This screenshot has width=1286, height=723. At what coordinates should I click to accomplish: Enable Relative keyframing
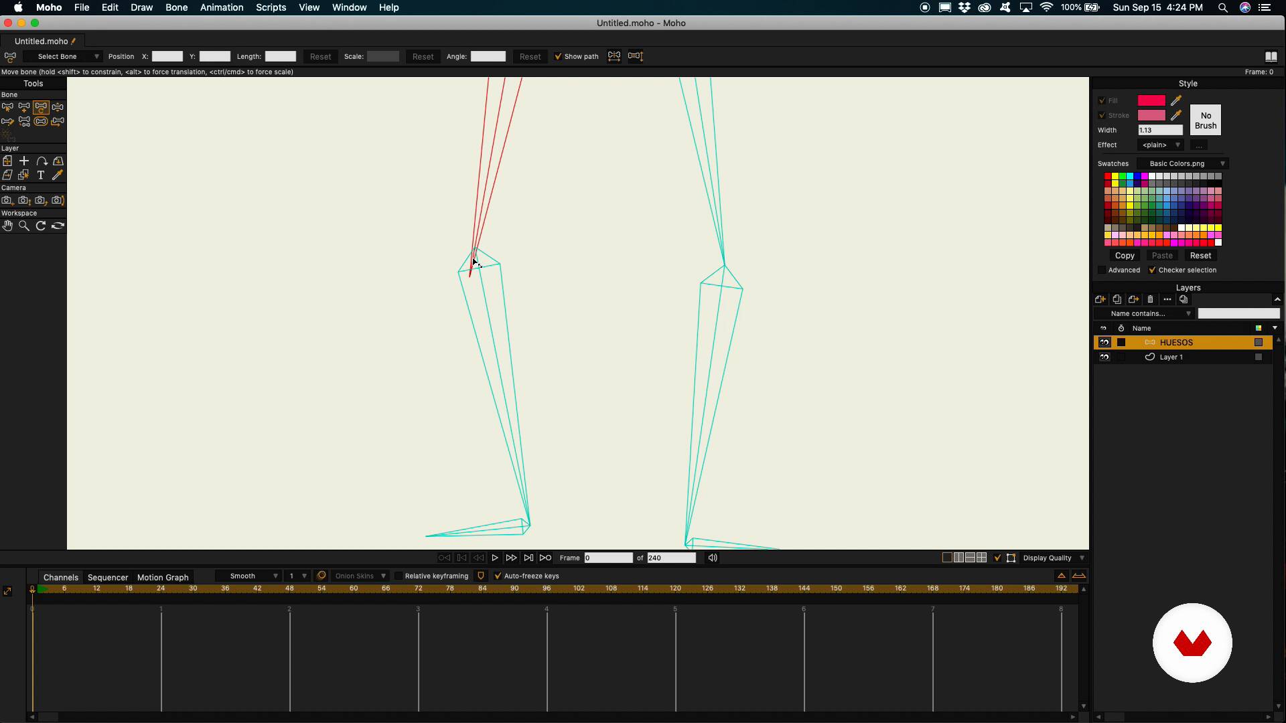[x=399, y=576]
